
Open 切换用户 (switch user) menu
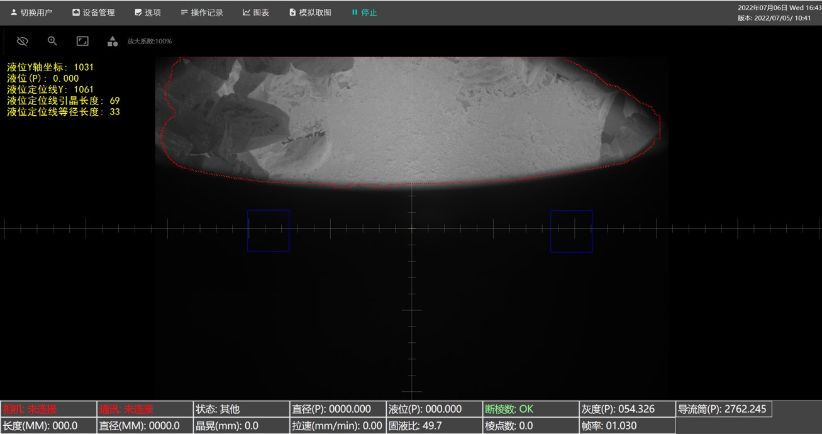[x=31, y=13]
